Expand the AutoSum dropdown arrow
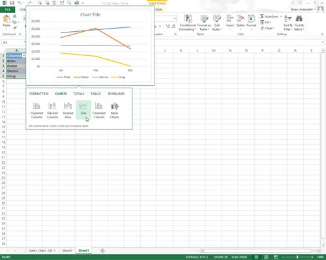This screenshot has width=326, height=260. tap(281, 16)
